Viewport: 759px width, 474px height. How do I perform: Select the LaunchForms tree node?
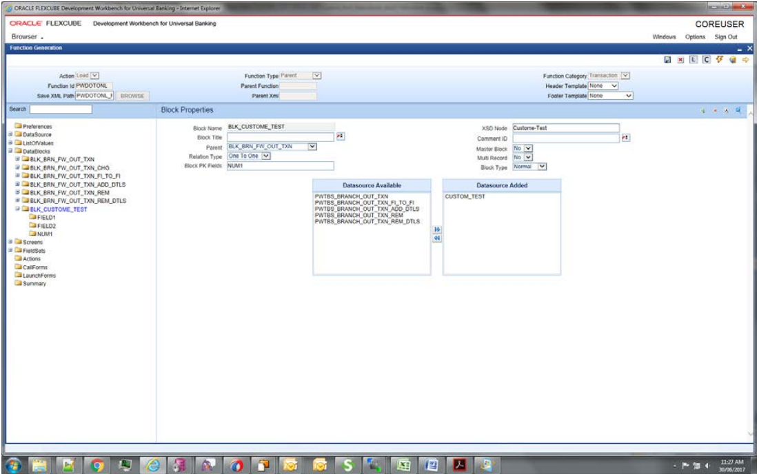click(x=39, y=275)
